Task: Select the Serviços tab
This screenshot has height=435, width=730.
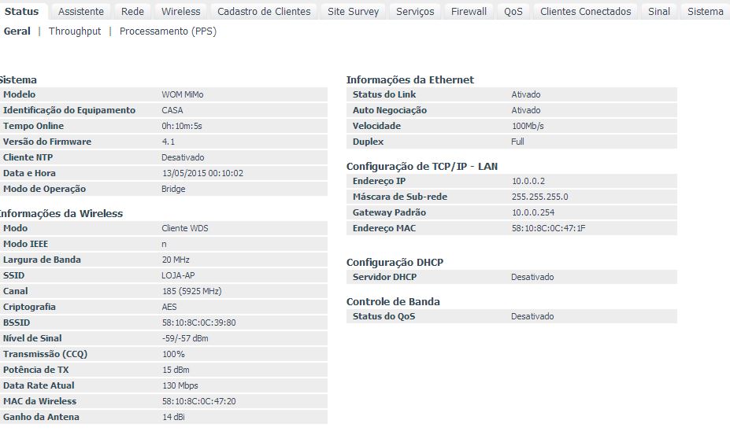Action: tap(415, 11)
